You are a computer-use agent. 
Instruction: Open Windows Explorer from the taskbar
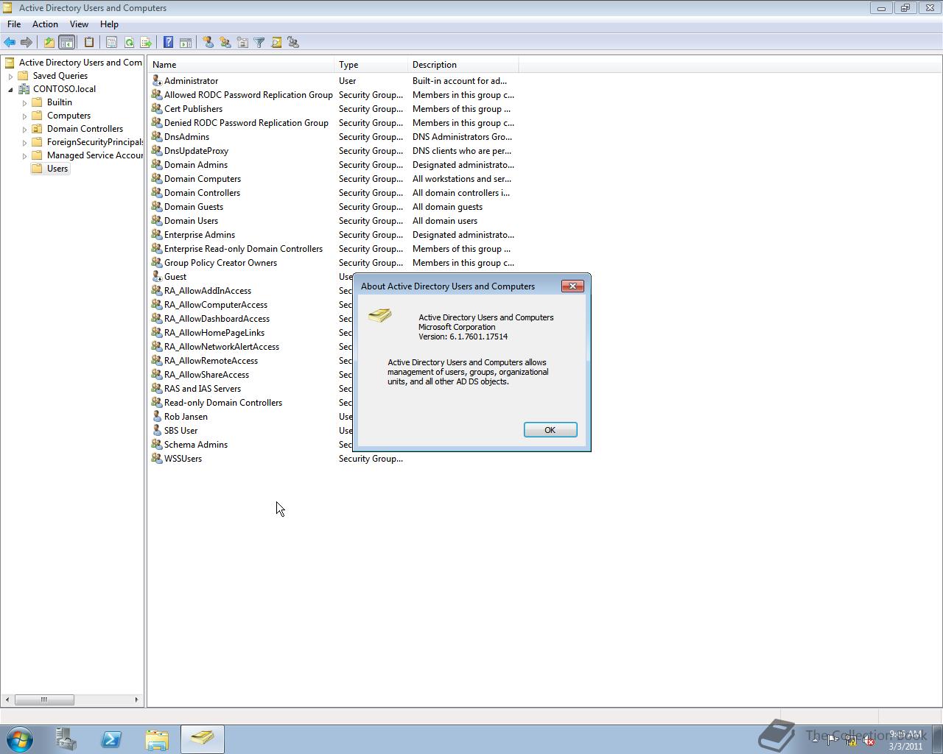point(157,739)
